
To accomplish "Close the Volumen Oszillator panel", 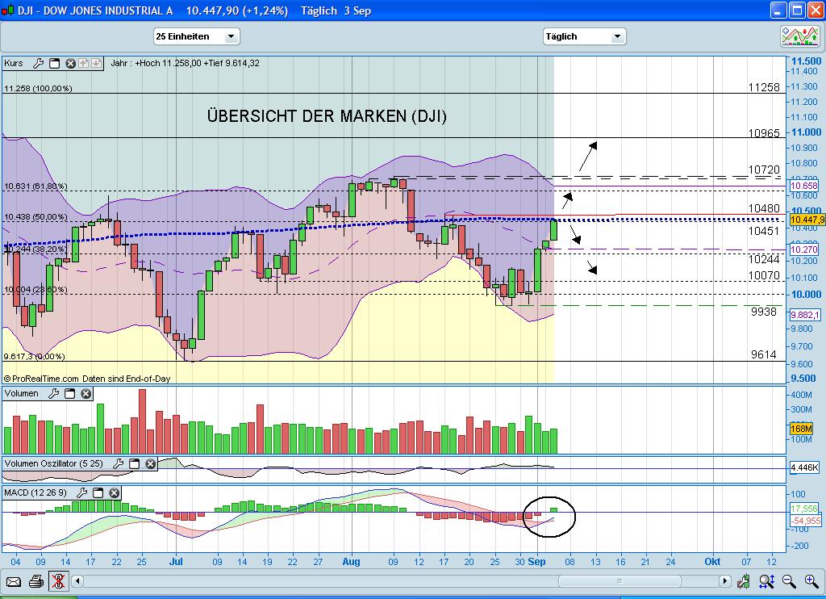I will (150, 463).
